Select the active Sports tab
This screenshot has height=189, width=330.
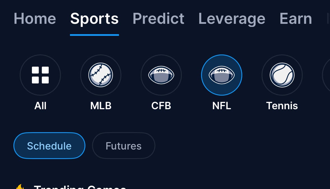pos(94,18)
